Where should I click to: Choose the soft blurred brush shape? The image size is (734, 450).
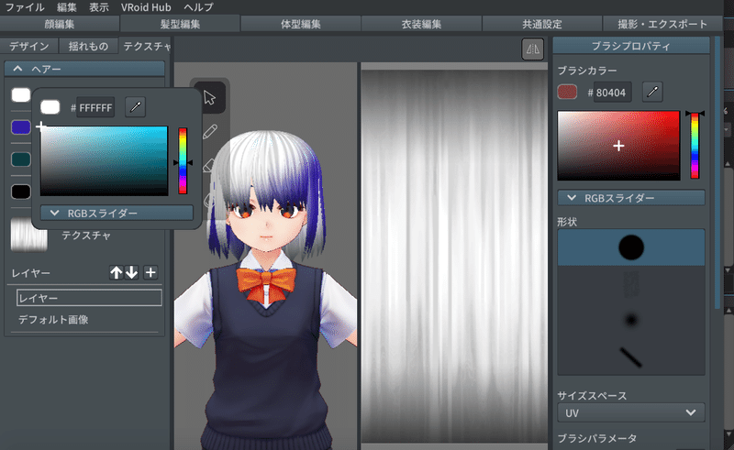point(631,321)
